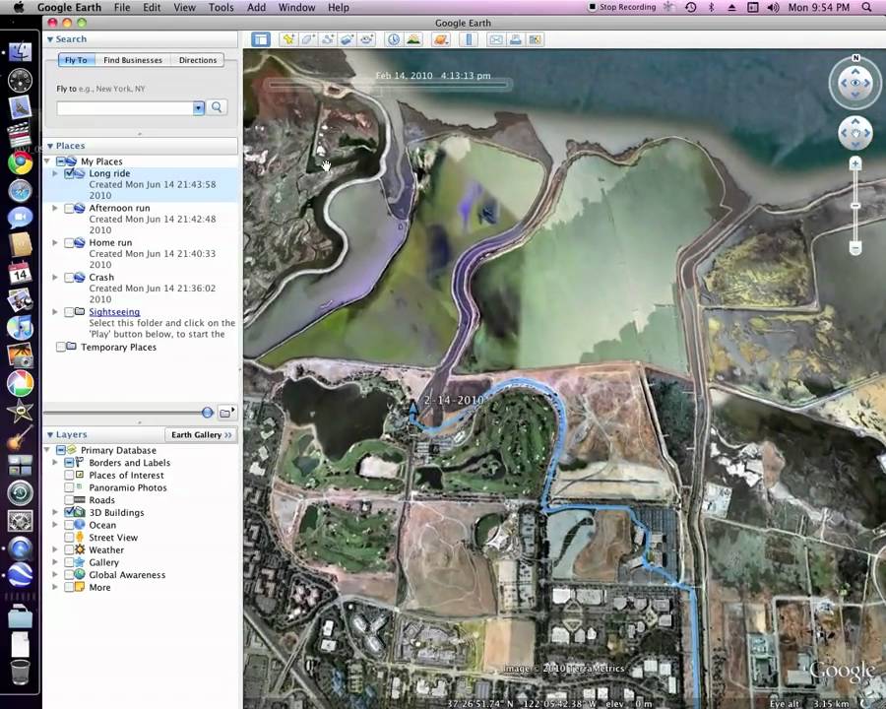Toggle the sidebar visibility button

[x=261, y=39]
